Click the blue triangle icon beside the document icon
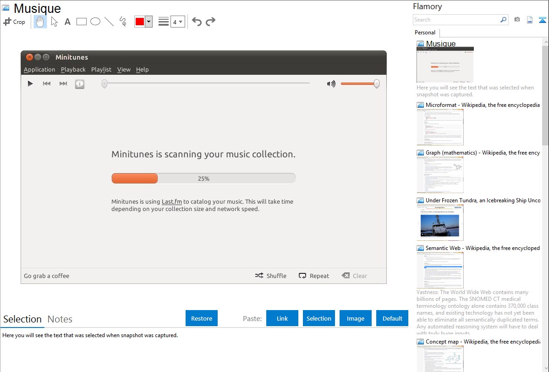549x372 pixels. (542, 20)
